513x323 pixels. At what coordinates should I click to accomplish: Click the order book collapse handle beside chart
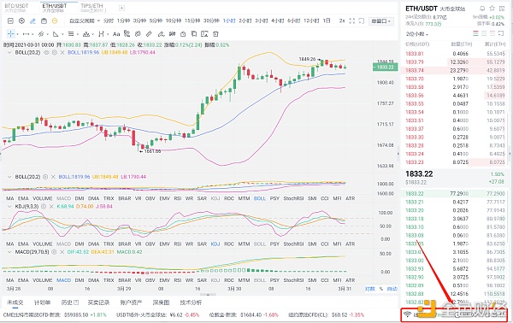coord(398,153)
